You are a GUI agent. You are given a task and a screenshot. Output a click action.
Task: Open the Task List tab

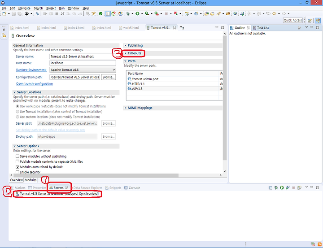point(261,28)
